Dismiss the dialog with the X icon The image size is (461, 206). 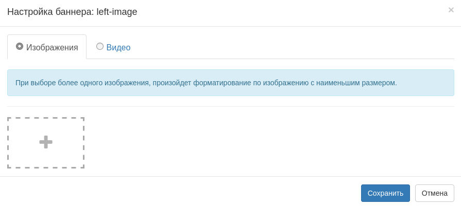click(x=451, y=10)
